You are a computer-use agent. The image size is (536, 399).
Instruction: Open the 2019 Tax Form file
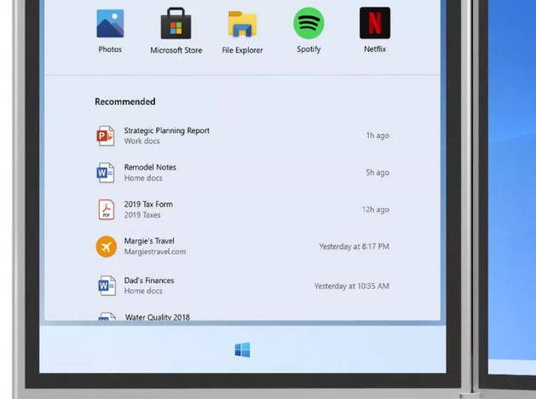click(x=242, y=210)
